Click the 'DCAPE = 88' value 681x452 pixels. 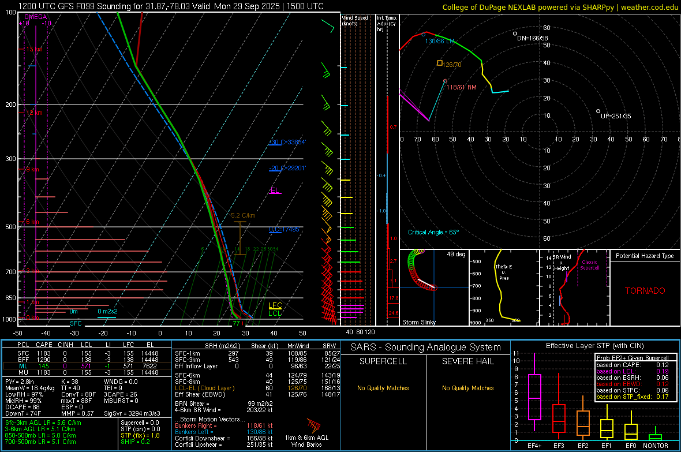coord(22,407)
